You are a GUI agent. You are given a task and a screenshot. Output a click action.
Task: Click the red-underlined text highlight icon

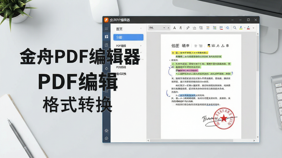pyautogui.click(x=221, y=28)
